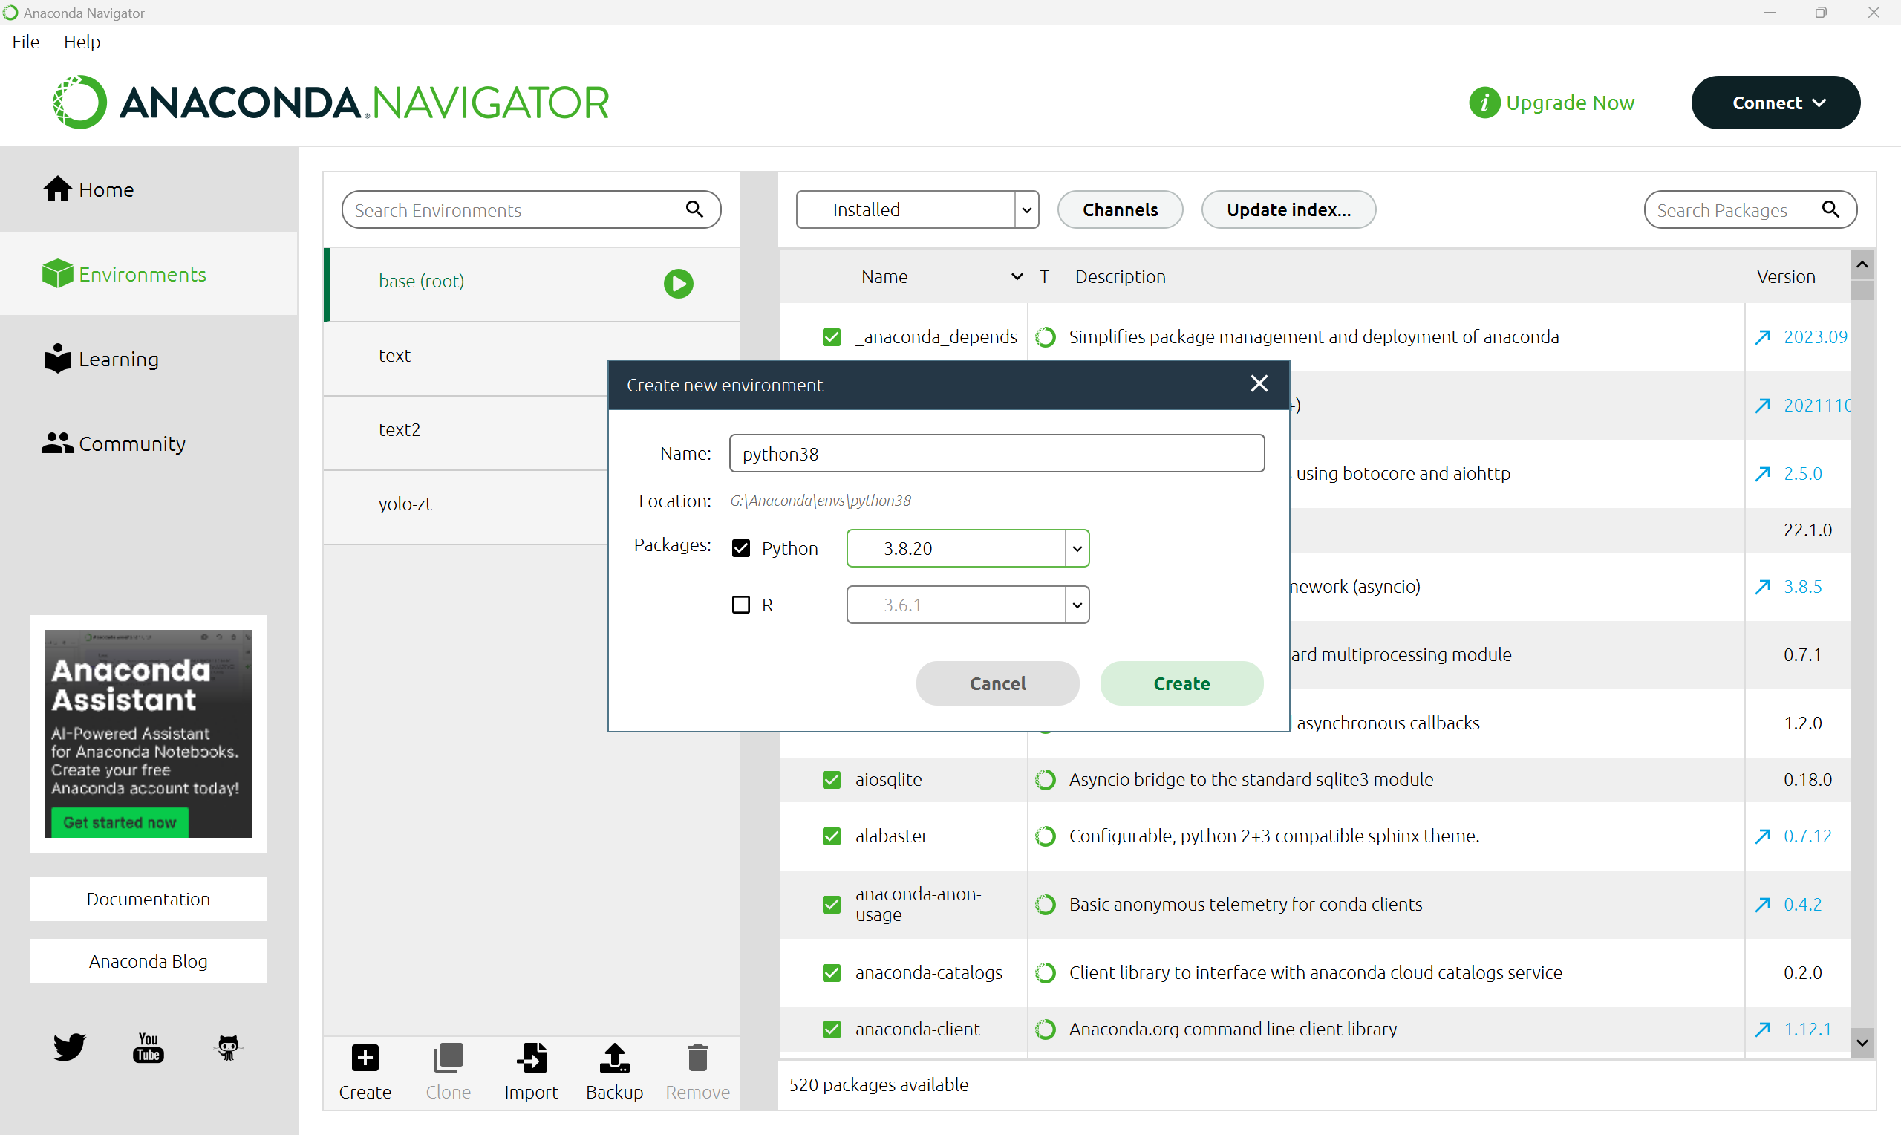Open the YouTube icon link

[149, 1047]
